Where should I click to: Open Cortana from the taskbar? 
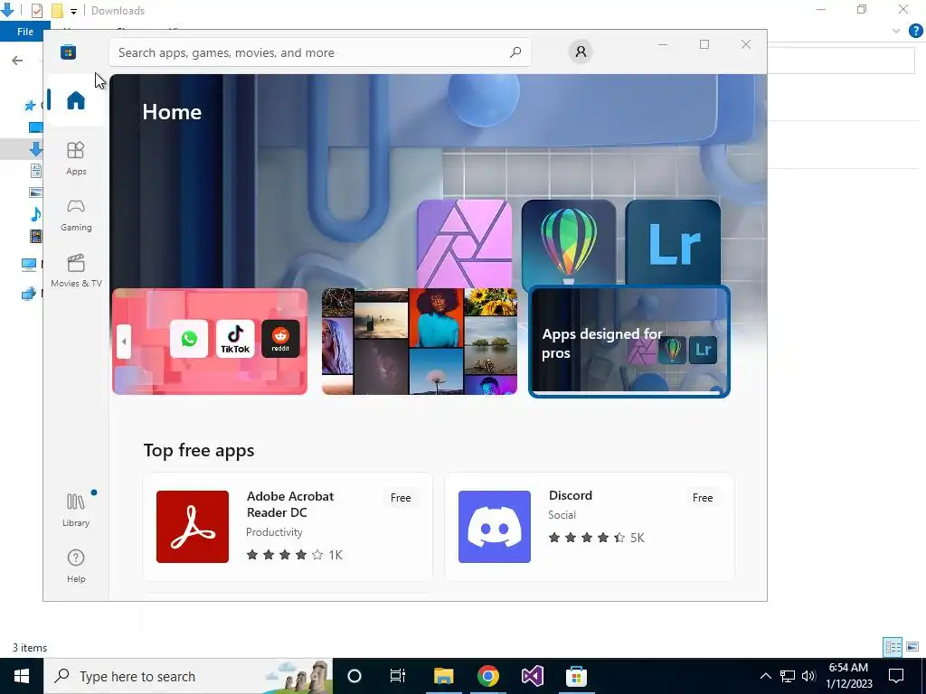354,676
